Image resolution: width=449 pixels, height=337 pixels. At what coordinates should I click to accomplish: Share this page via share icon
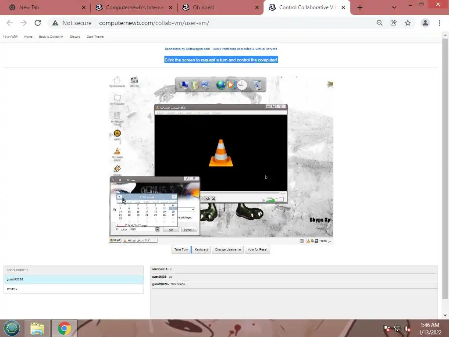click(x=394, y=23)
